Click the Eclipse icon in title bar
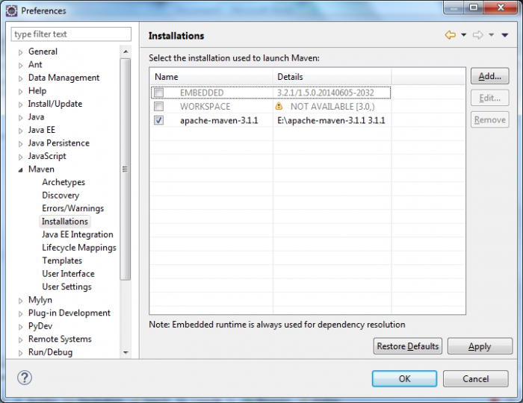 (11, 10)
